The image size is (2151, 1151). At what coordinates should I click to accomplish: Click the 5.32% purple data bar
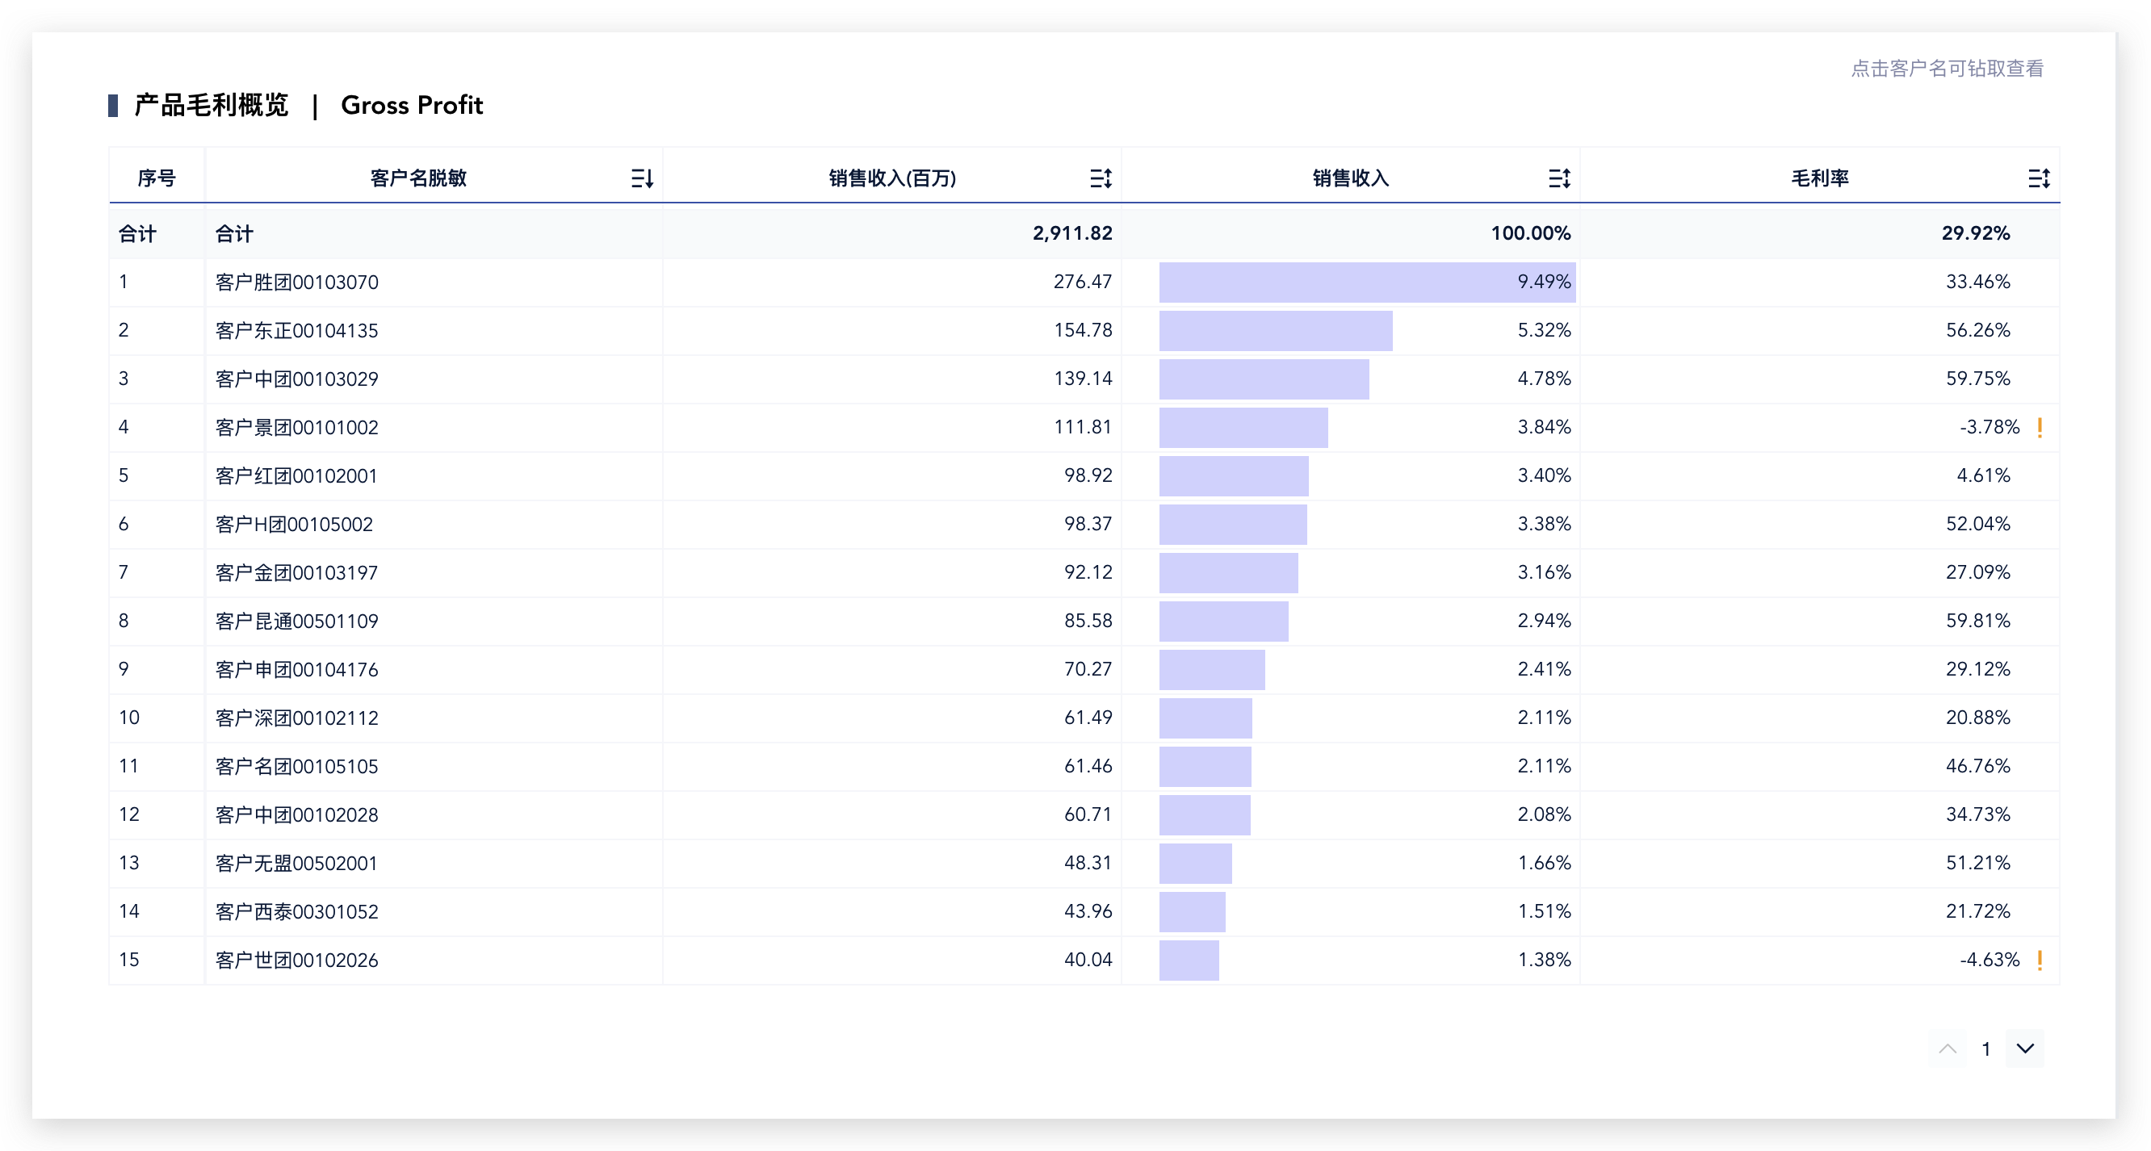coord(1275,330)
